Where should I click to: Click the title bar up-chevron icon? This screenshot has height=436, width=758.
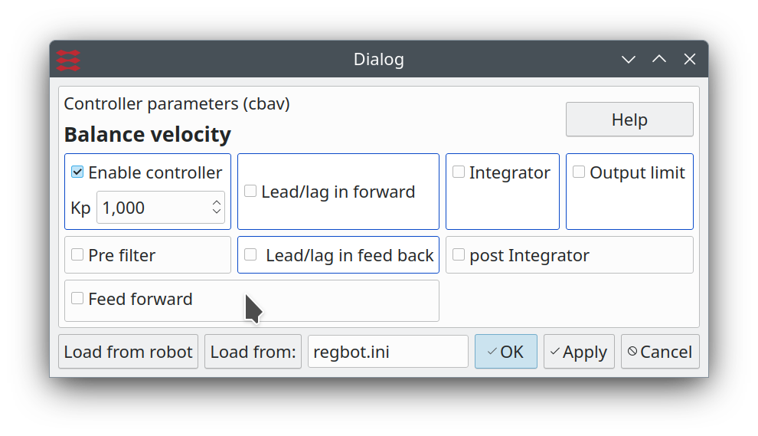(659, 60)
